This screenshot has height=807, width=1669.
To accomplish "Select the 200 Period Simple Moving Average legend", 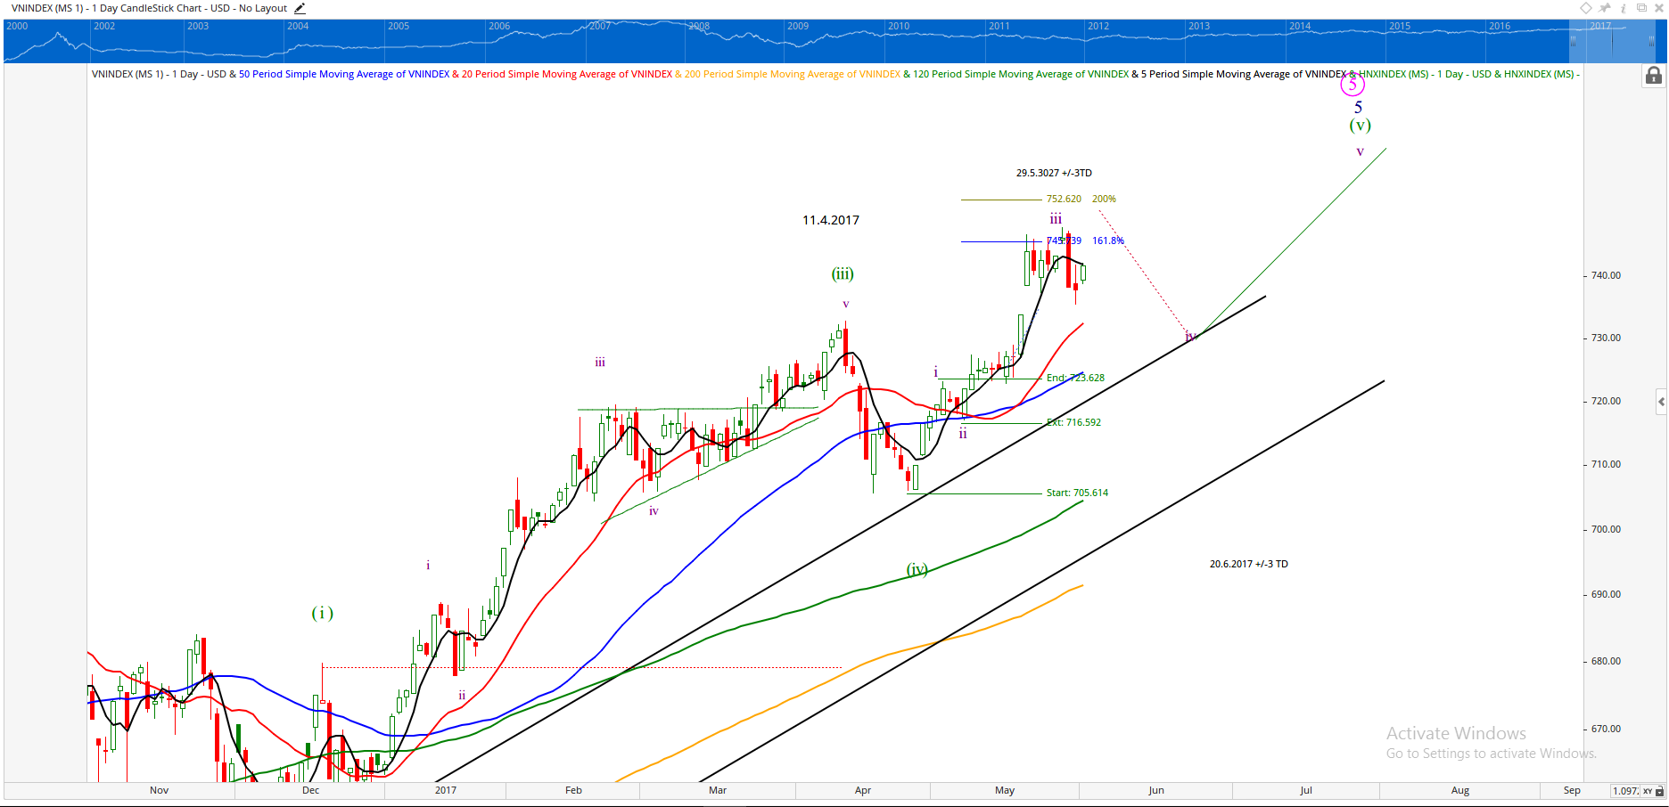I will (x=793, y=74).
